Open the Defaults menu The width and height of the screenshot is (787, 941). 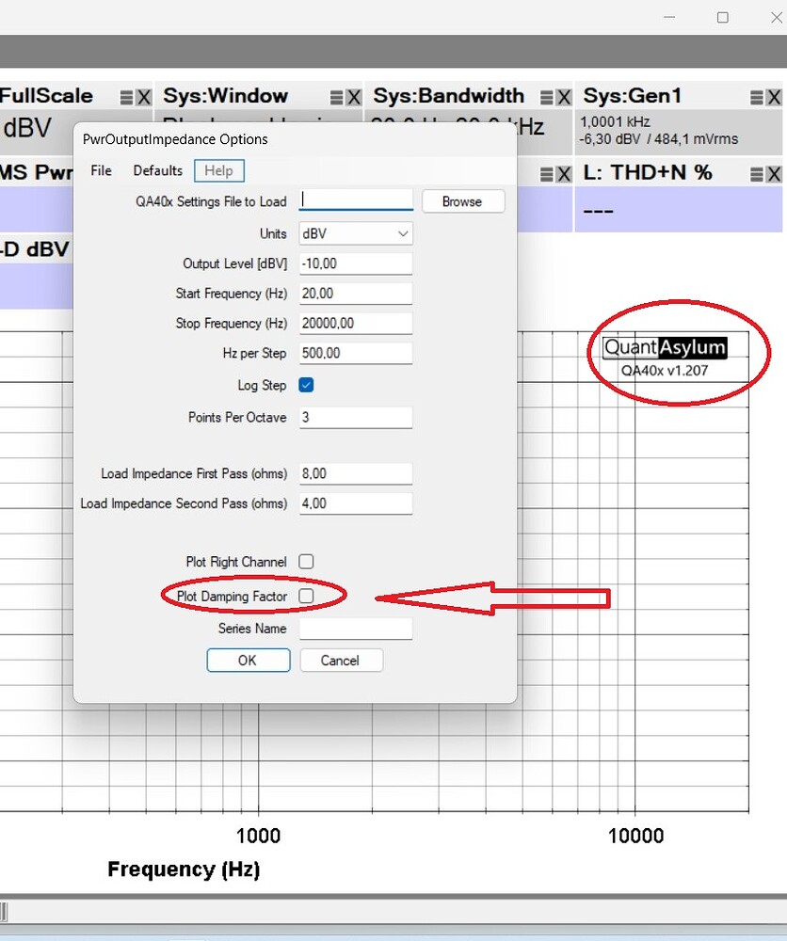pyautogui.click(x=158, y=170)
